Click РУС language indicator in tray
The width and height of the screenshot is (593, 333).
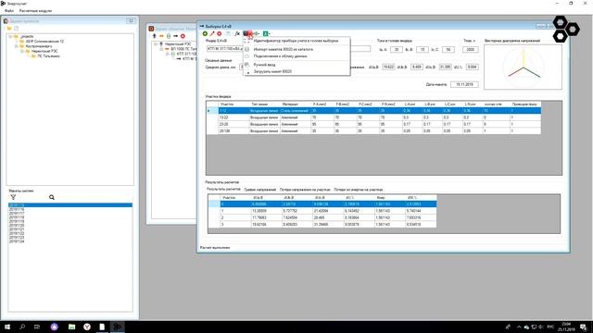pyautogui.click(x=550, y=327)
